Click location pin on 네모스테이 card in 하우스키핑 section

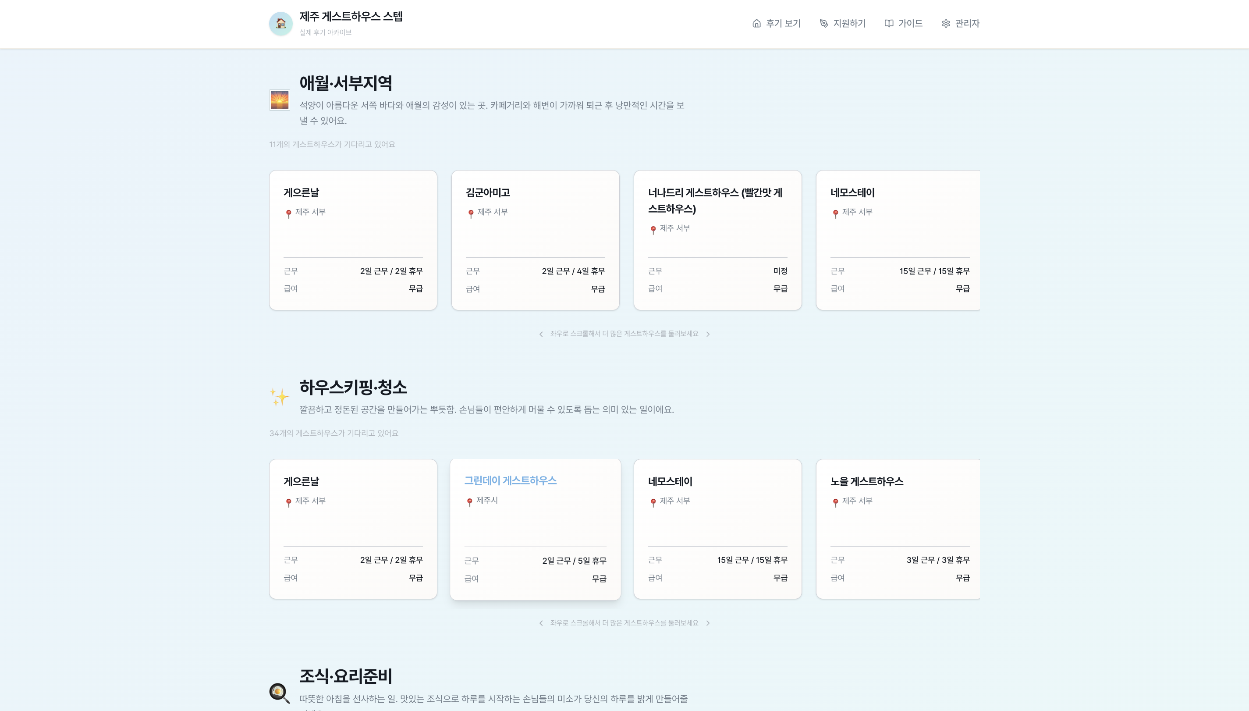[x=653, y=502]
